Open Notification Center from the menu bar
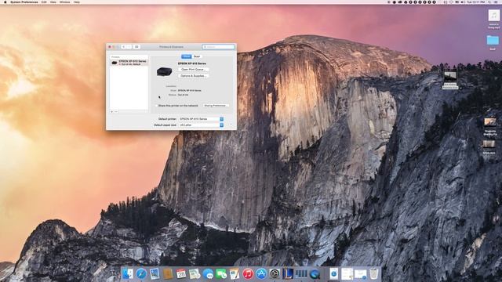The width and height of the screenshot is (502, 282). 497,2
